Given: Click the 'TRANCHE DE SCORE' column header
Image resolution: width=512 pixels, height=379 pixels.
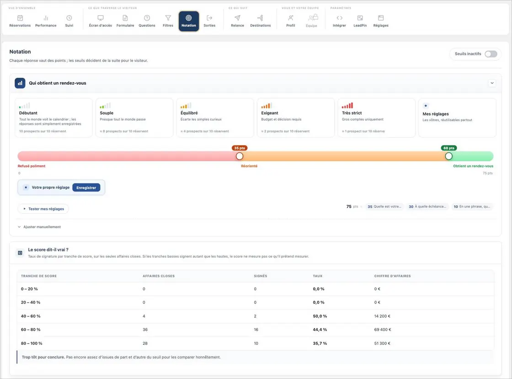Looking at the screenshot, I should pyautogui.click(x=39, y=276).
